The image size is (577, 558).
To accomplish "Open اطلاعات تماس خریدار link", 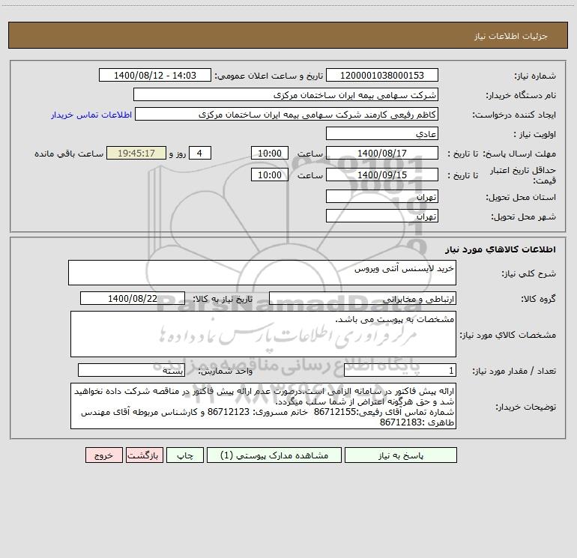I will coord(91,115).
